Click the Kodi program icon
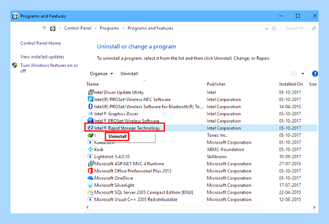Image resolution: width=329 pixels, height=224 pixels. (x=90, y=149)
